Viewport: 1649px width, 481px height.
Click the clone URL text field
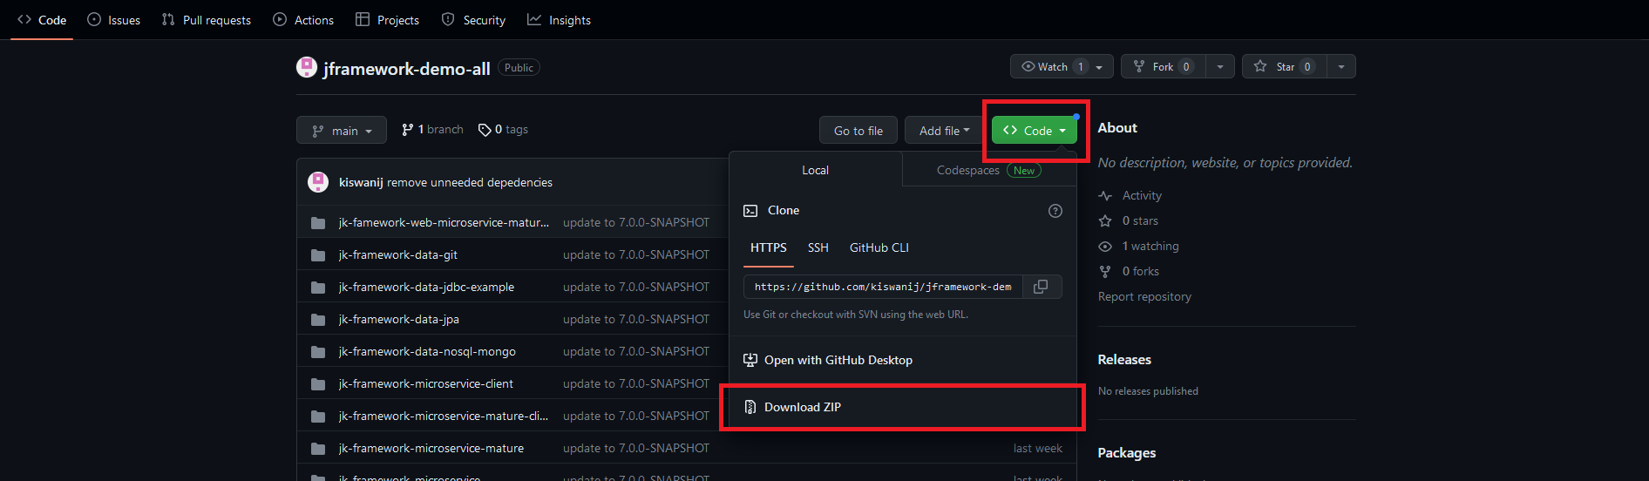pos(883,287)
